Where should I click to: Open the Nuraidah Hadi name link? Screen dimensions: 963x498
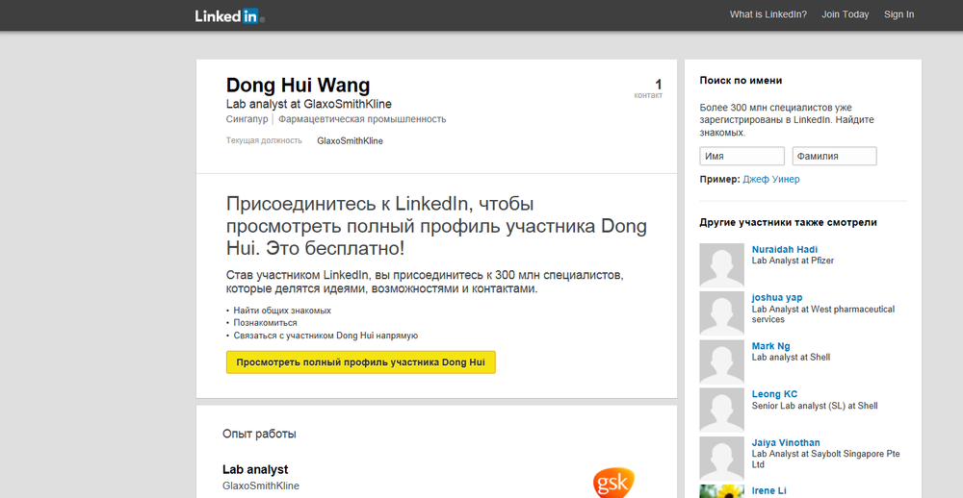(784, 250)
